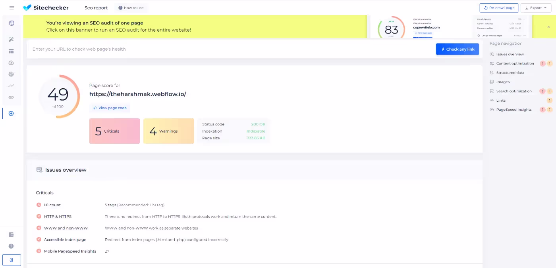Screen dimensions: 556x268
Task: Open the wallet icon in sidebar
Action: click(x=11, y=234)
